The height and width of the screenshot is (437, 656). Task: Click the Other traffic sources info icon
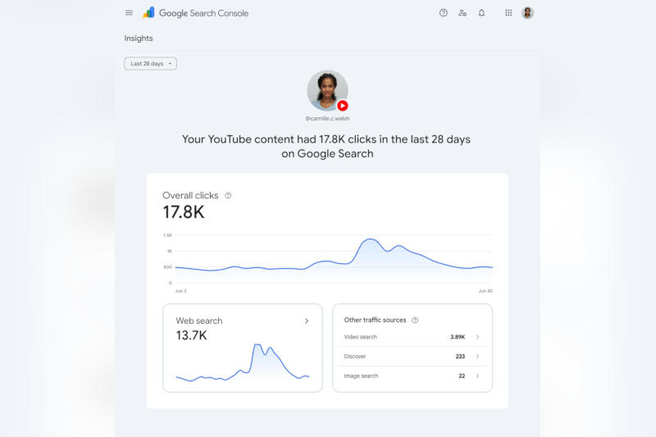coord(415,321)
